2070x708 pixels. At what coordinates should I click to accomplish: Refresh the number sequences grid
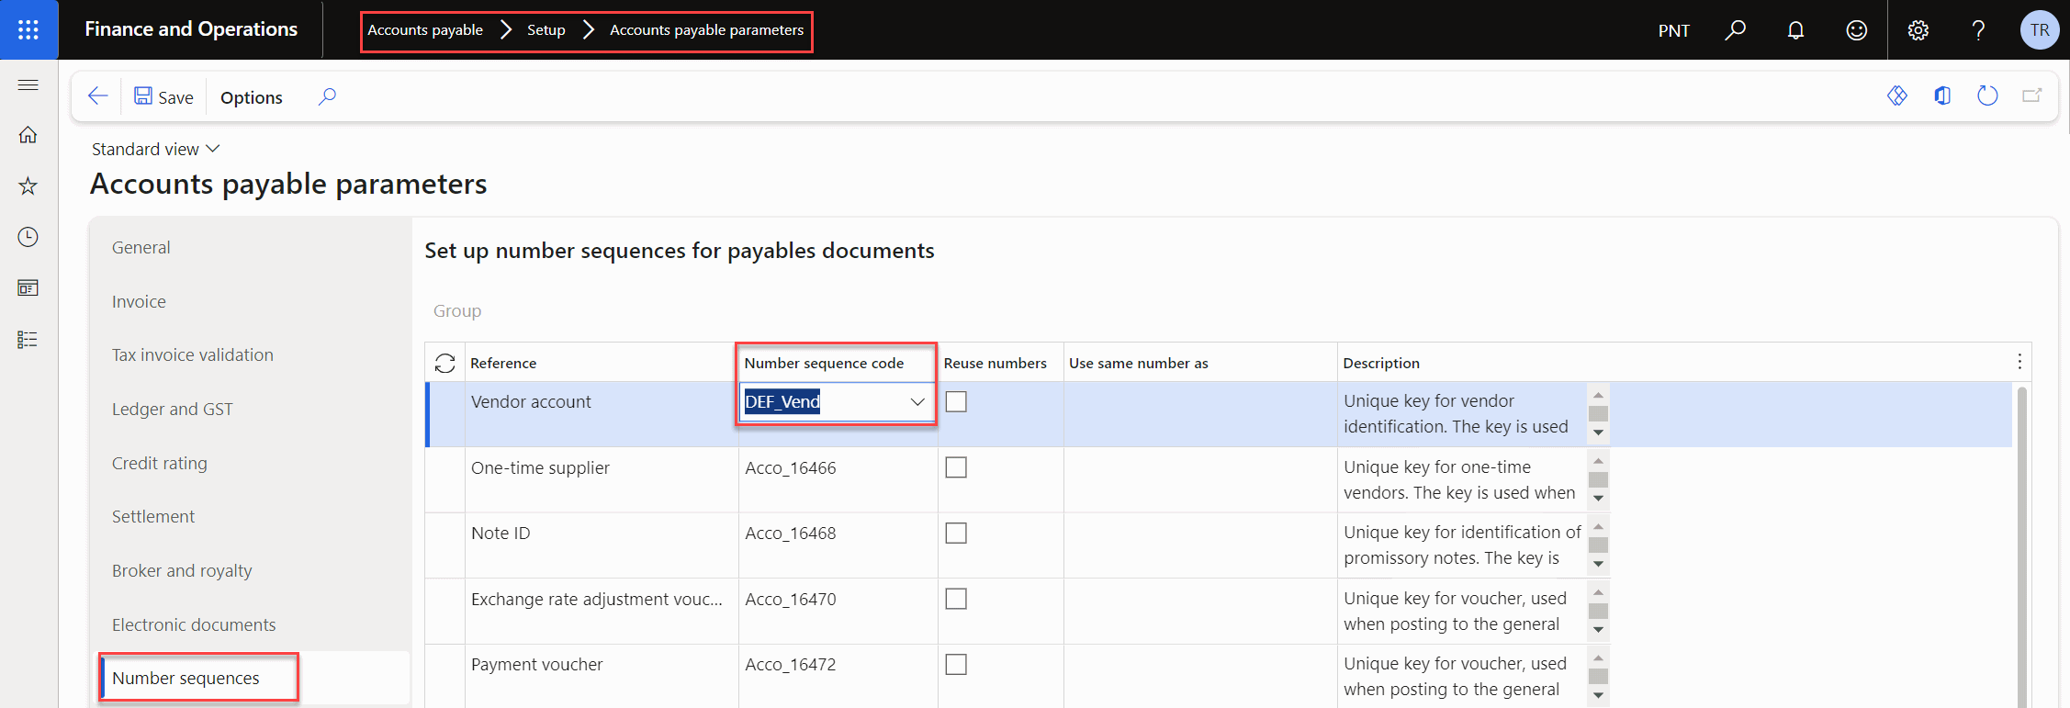[x=445, y=363]
